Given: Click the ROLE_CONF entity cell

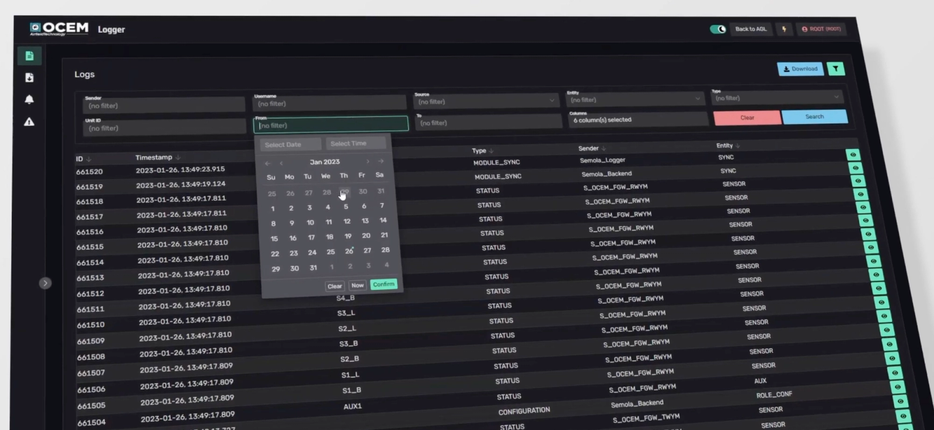Looking at the screenshot, I should tap(774, 394).
